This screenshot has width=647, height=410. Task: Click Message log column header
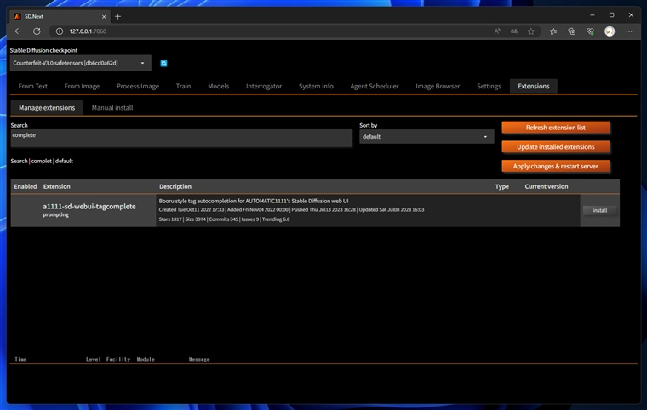click(x=199, y=359)
